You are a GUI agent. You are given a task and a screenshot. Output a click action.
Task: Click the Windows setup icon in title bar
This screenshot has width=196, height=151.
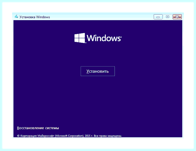[16, 17]
